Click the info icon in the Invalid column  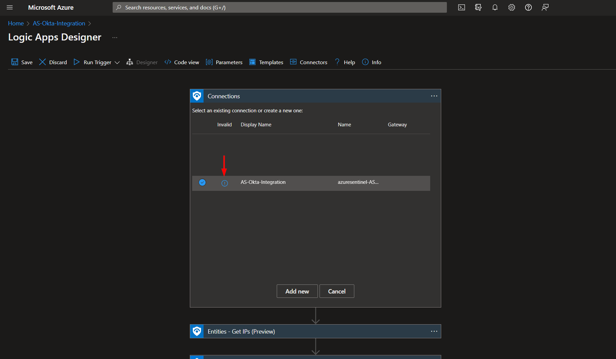click(225, 183)
